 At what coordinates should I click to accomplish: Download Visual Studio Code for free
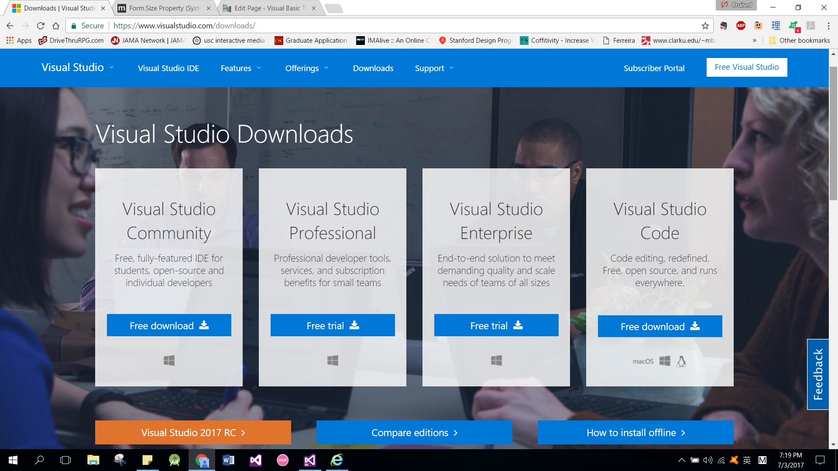coord(660,326)
